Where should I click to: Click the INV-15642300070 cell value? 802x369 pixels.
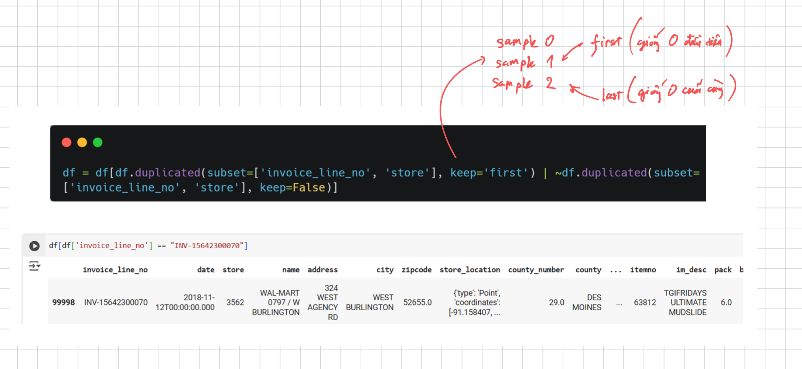(116, 303)
